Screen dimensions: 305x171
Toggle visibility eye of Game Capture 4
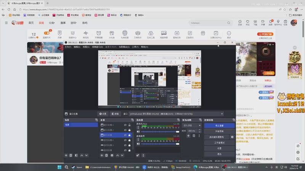[125, 140]
